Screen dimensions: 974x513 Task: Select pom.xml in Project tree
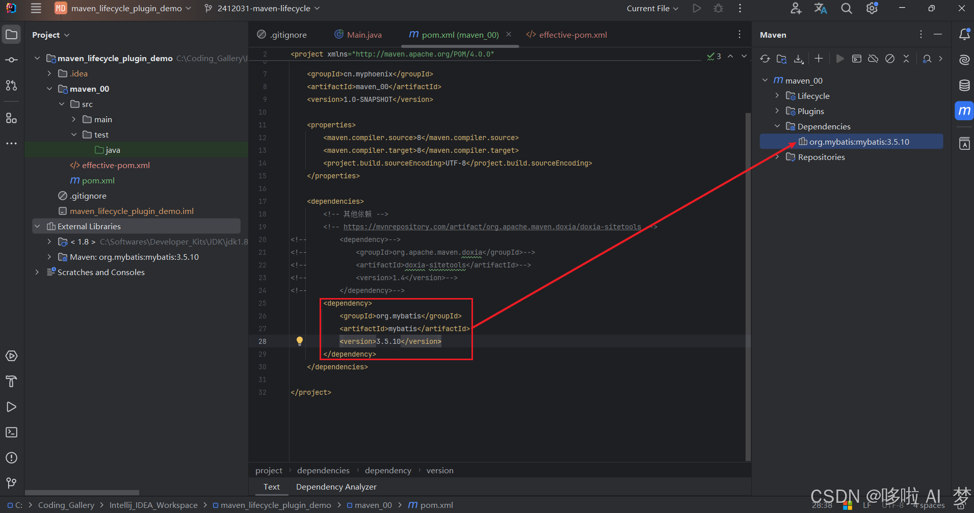point(92,180)
